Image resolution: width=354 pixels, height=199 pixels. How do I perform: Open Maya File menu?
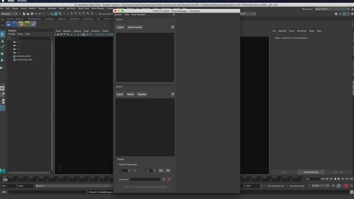pos(1,8)
